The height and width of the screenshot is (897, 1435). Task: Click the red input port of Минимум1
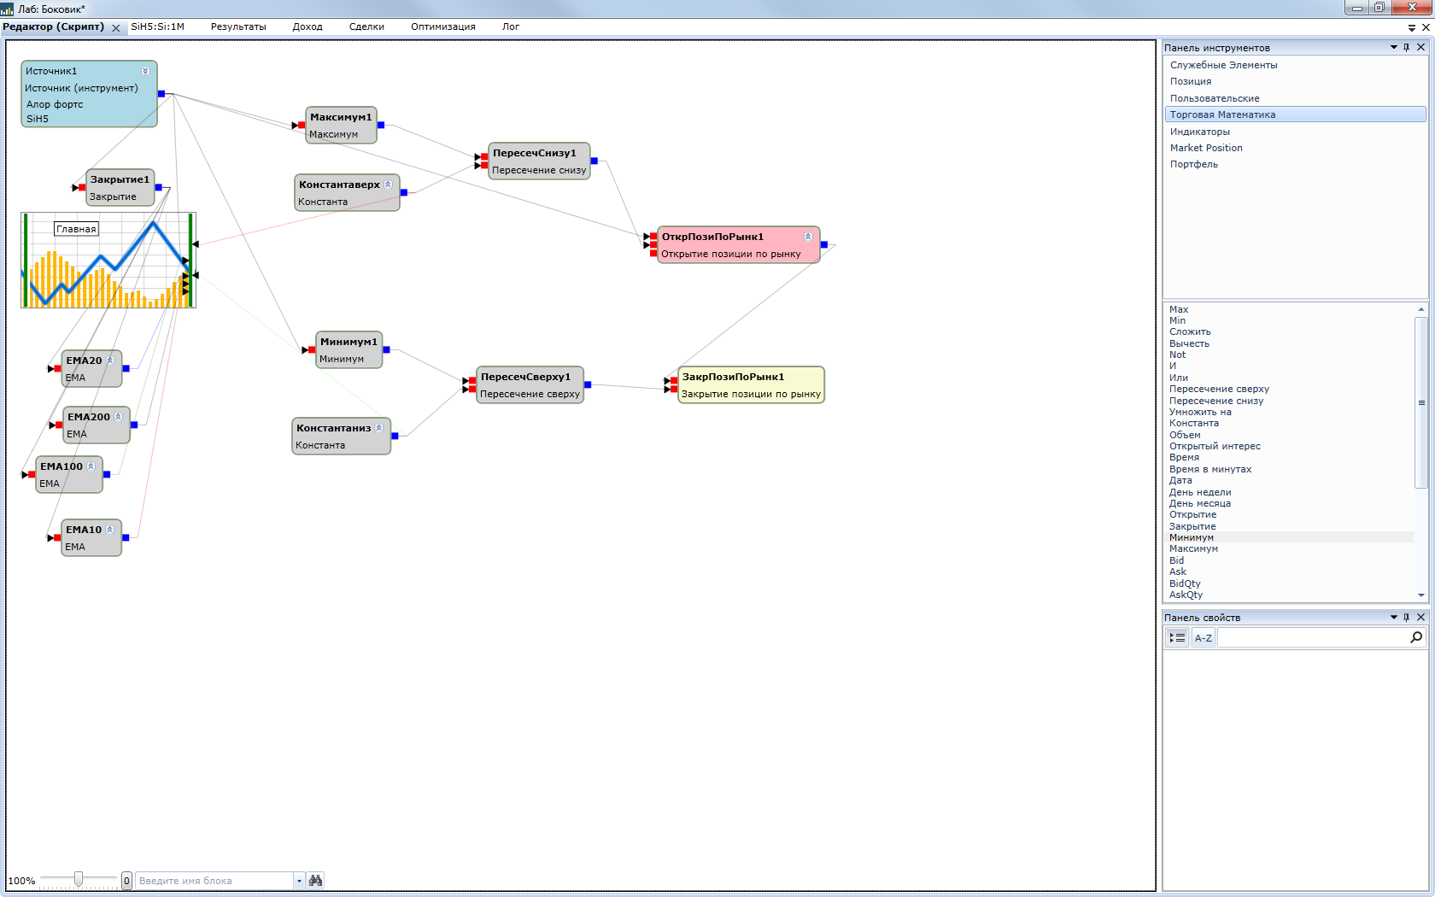point(312,349)
